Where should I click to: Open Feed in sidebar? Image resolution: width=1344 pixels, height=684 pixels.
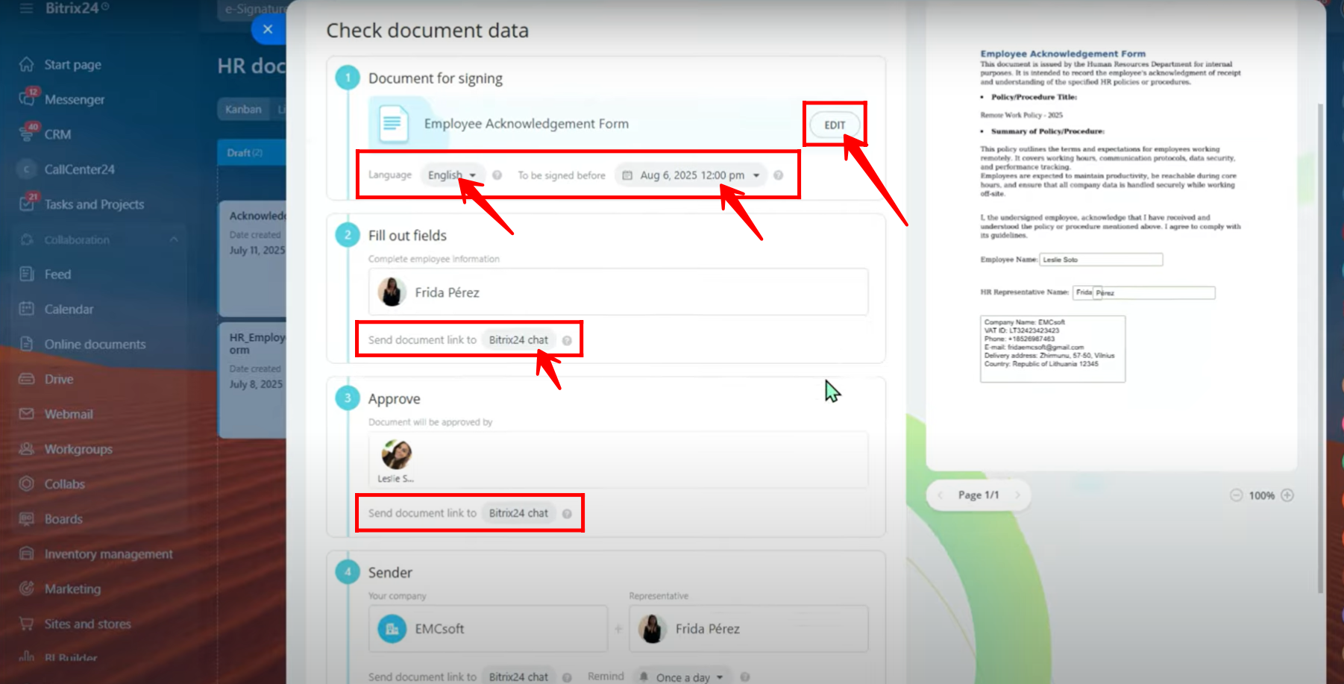57,274
